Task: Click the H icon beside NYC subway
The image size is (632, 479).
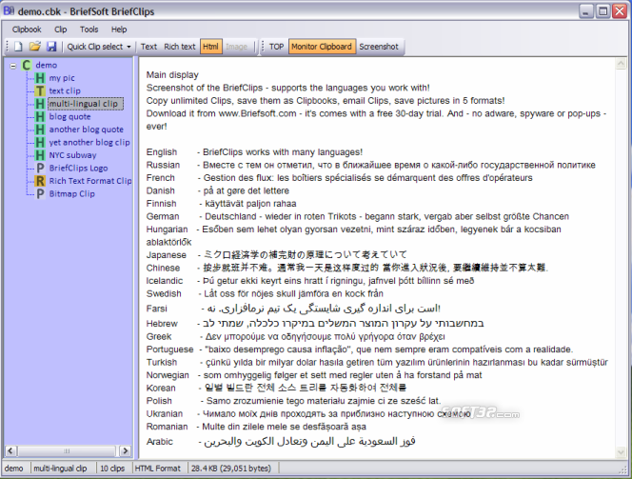Action: 40,155
